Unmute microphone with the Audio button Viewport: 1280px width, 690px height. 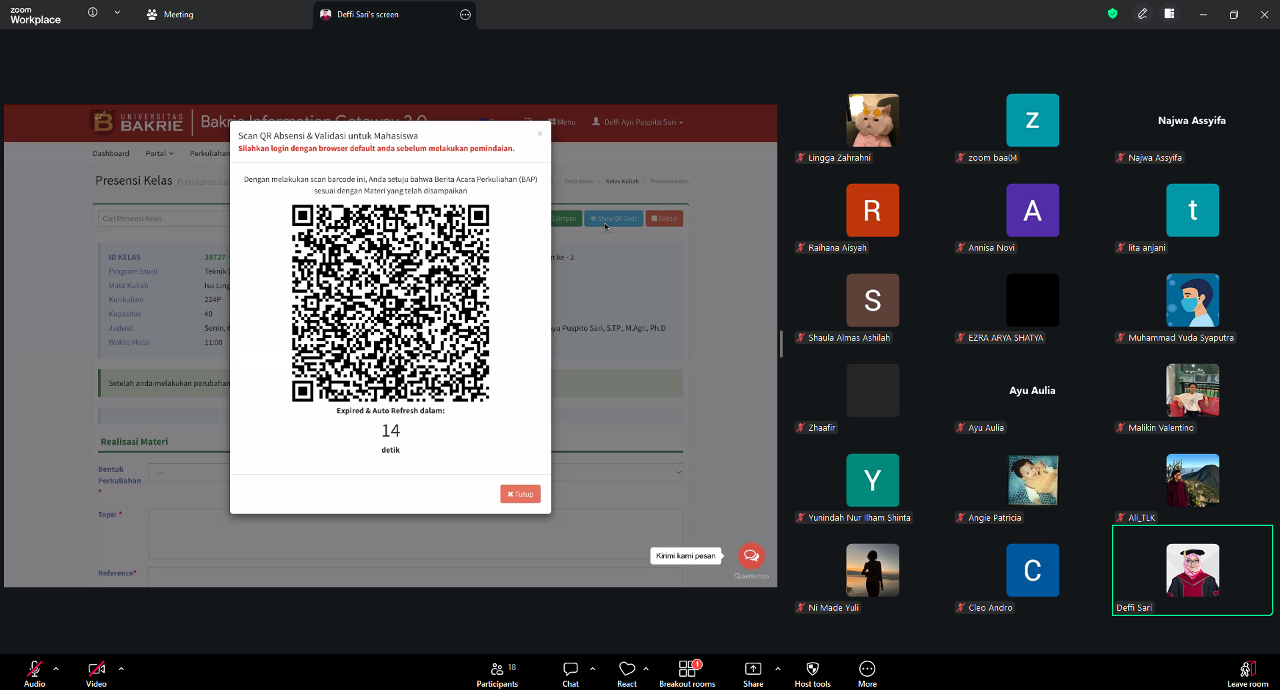coord(35,673)
